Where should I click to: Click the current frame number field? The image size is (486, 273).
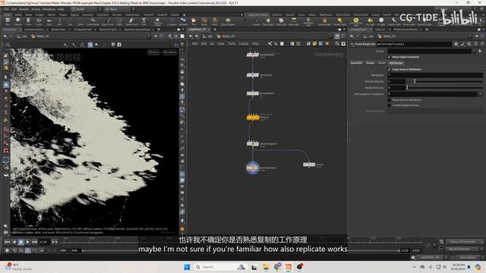pos(43,242)
